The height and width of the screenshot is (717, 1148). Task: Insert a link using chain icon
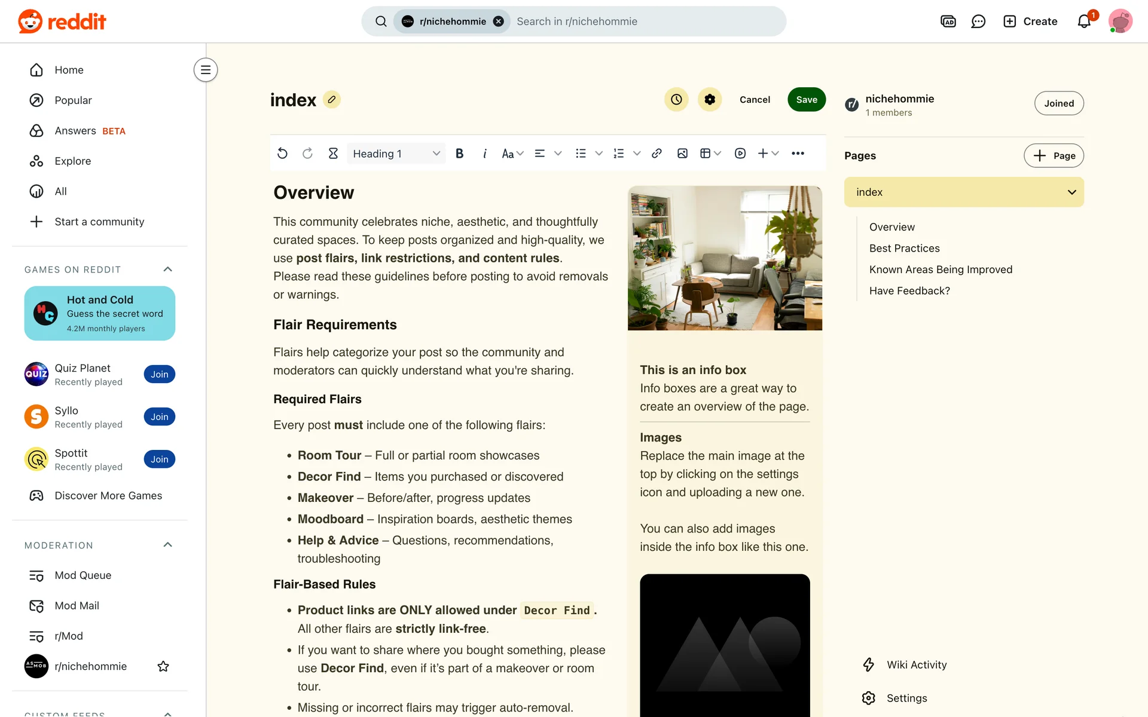657,154
